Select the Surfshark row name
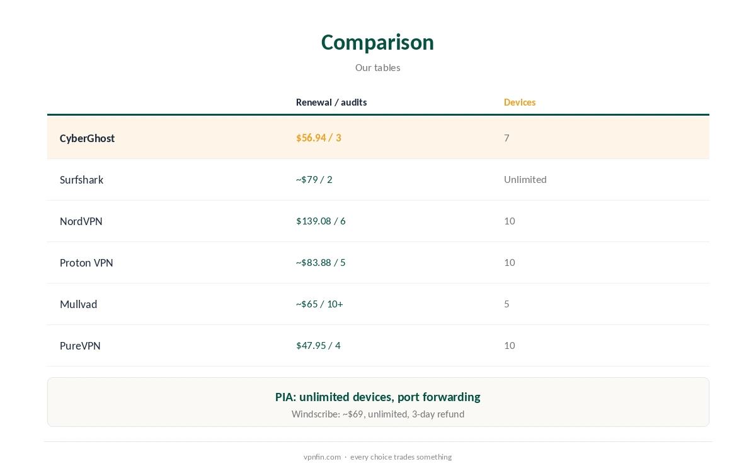The height and width of the screenshot is (469, 756). coord(81,180)
